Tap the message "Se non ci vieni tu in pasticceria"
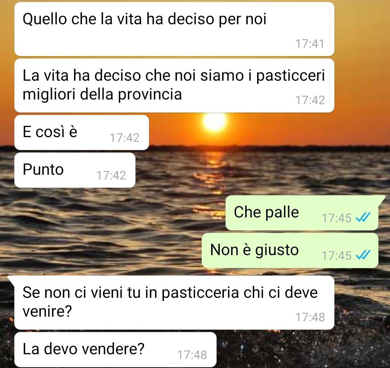 click(x=174, y=303)
